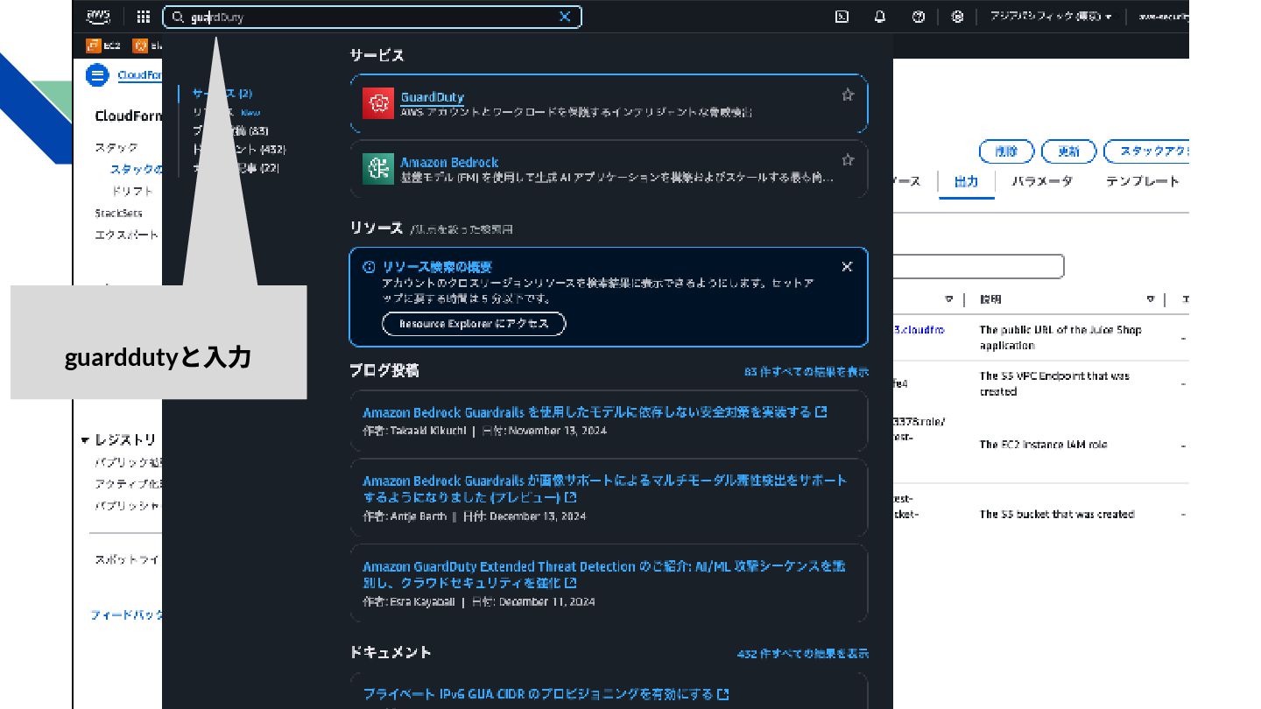Switch to the テンプレート tab
1261x709 pixels.
point(1142,181)
